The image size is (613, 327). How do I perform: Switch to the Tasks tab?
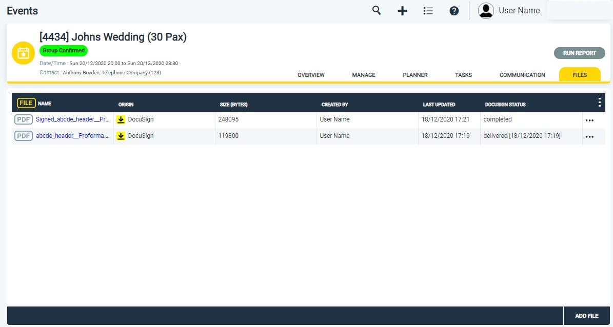(463, 75)
